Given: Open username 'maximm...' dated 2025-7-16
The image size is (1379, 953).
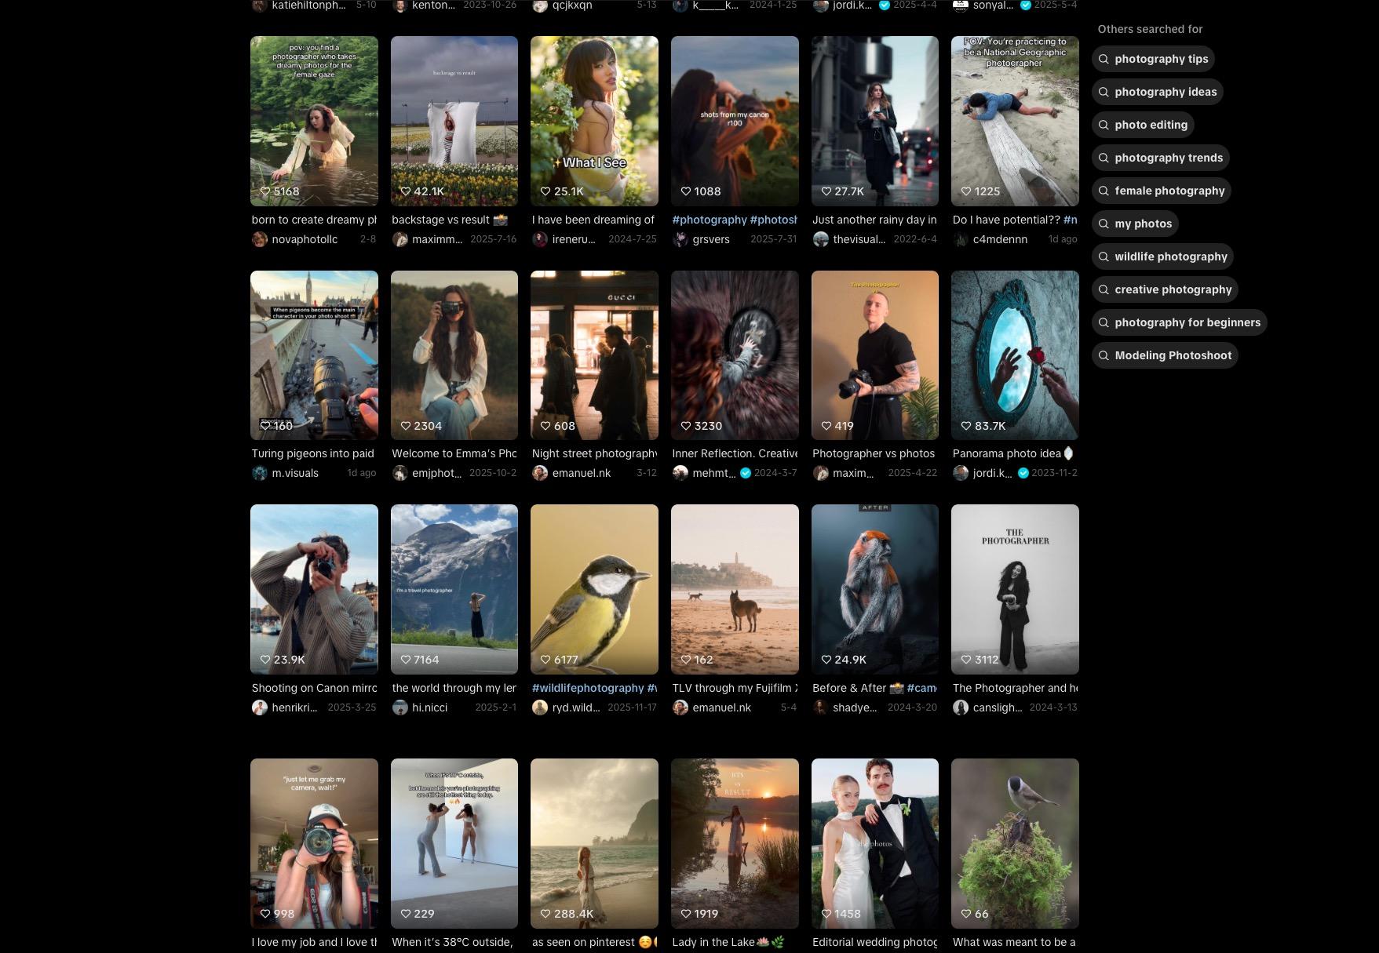Looking at the screenshot, I should [437, 239].
